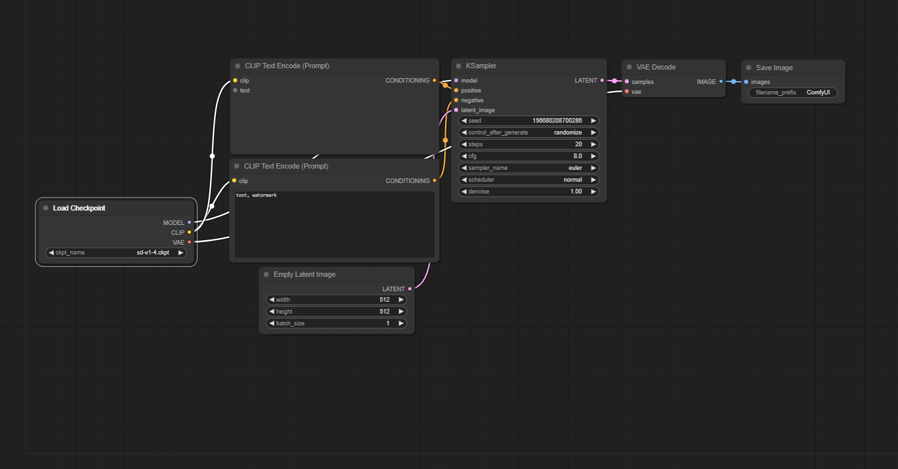Click the latent_image input on KSampler

point(456,110)
